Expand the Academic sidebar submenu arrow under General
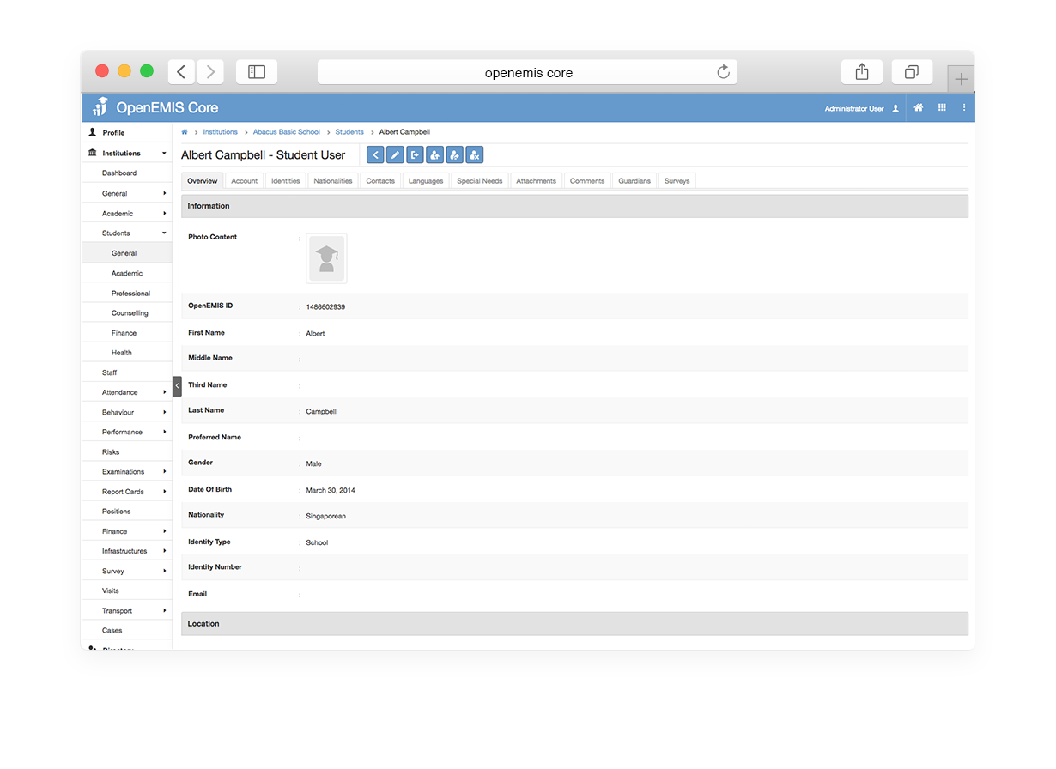The height and width of the screenshot is (769, 1056). 164,213
